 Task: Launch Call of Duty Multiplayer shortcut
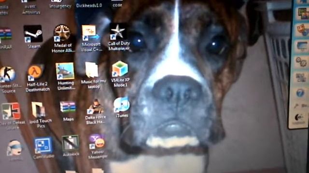pyautogui.click(x=118, y=31)
